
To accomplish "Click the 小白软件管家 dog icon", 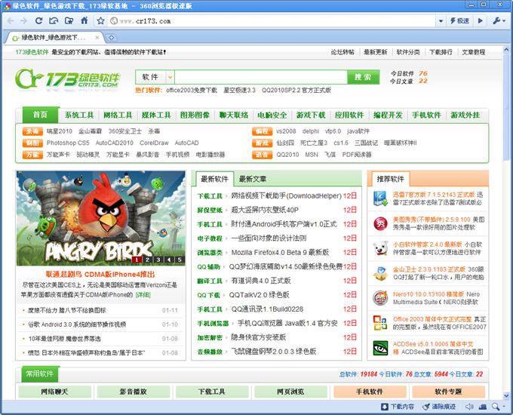I will (x=380, y=248).
